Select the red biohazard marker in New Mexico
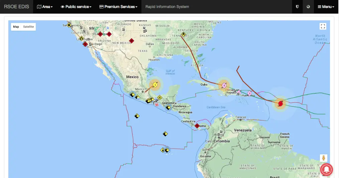The height and width of the screenshot is (178, 339). 132,41
